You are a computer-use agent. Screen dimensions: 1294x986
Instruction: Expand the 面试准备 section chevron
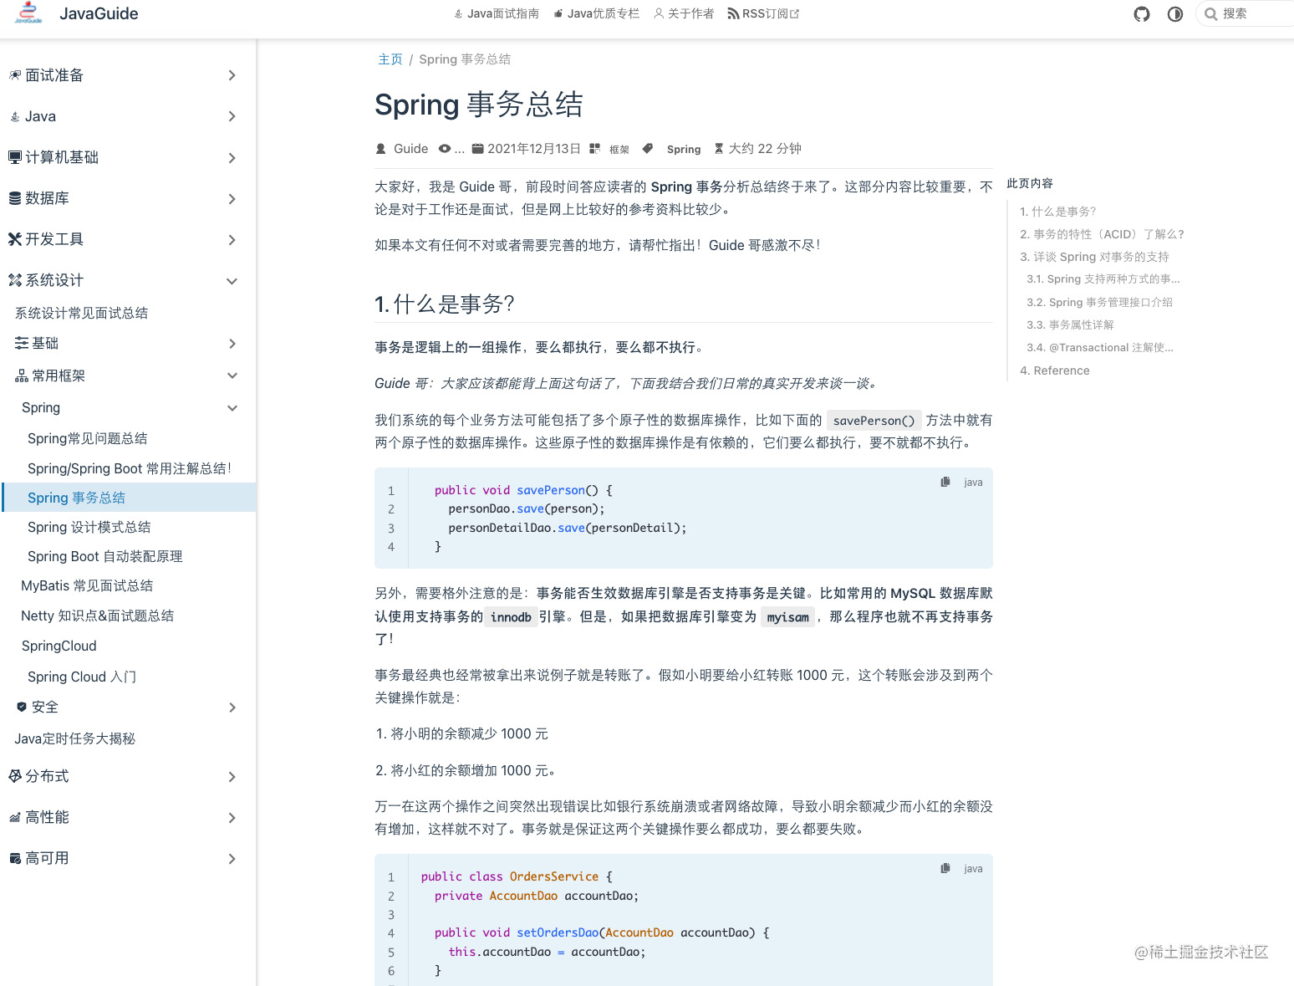pos(232,75)
